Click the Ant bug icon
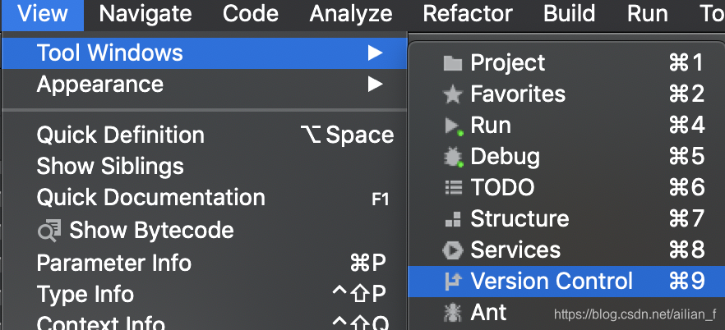The height and width of the screenshot is (330, 725). pos(452,313)
